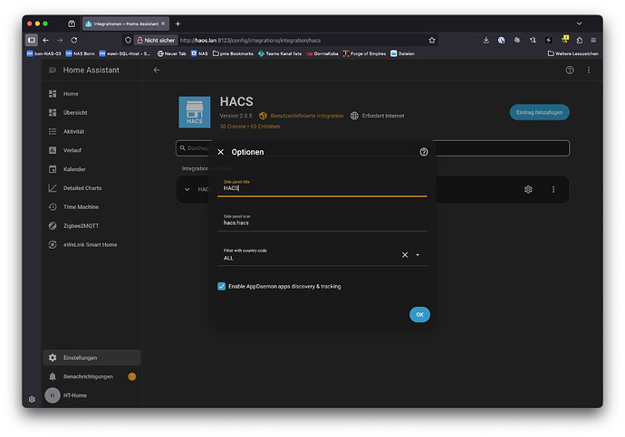Open help in the Optionen dialog

click(x=423, y=152)
